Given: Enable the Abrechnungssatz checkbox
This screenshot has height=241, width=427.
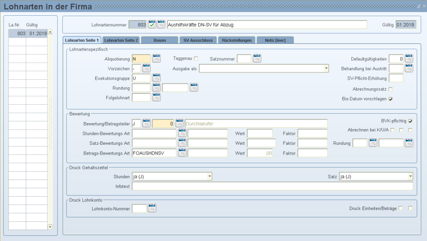Looking at the screenshot, I should (x=391, y=89).
